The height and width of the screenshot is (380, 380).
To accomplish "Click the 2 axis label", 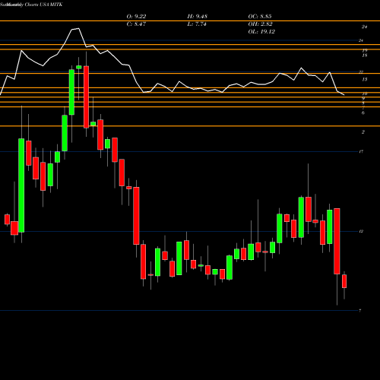I will click(x=363, y=132).
